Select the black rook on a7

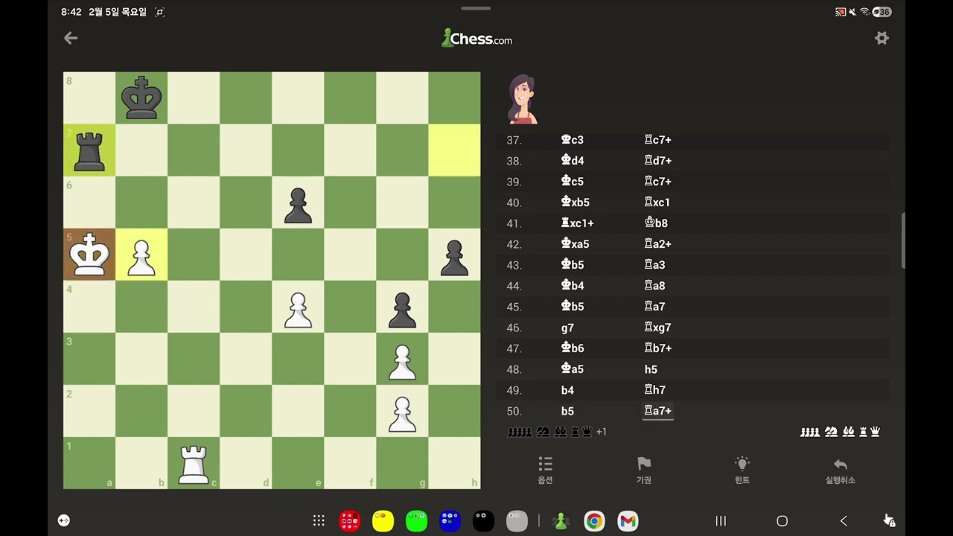(89, 150)
